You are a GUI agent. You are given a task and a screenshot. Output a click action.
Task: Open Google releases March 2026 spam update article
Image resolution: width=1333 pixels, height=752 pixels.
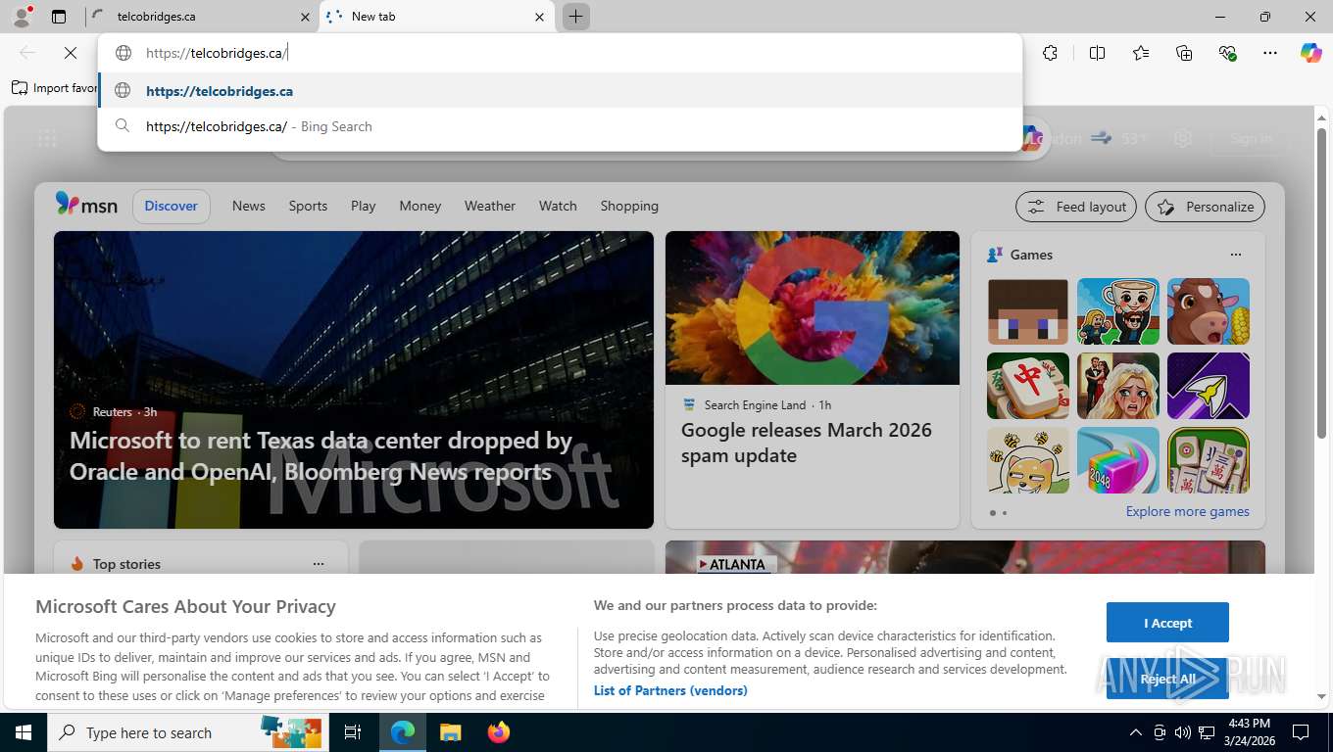tap(807, 443)
